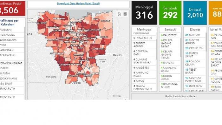222x125 pixels.
Task: Select the green Sembuh 292 card
Action: (x=170, y=13)
